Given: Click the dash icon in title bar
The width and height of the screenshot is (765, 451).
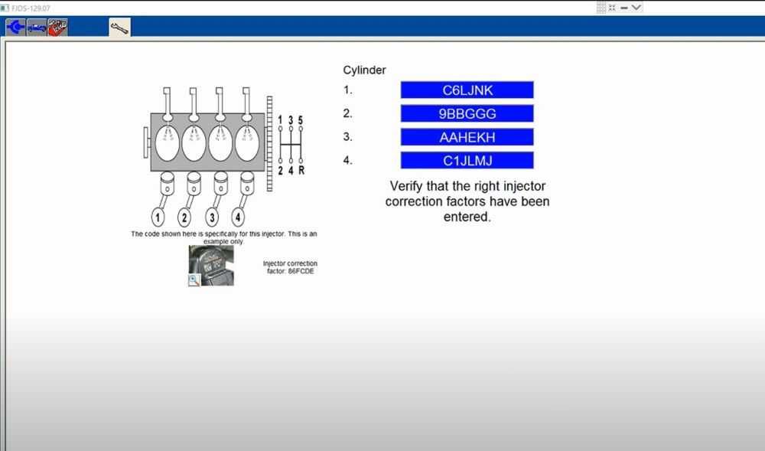Looking at the screenshot, I should tap(624, 8).
